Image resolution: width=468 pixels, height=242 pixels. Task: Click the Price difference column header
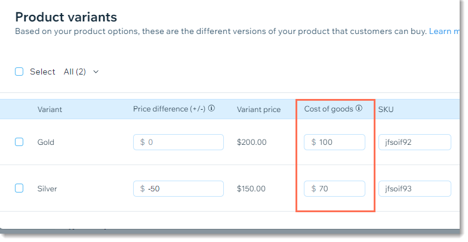(x=169, y=109)
